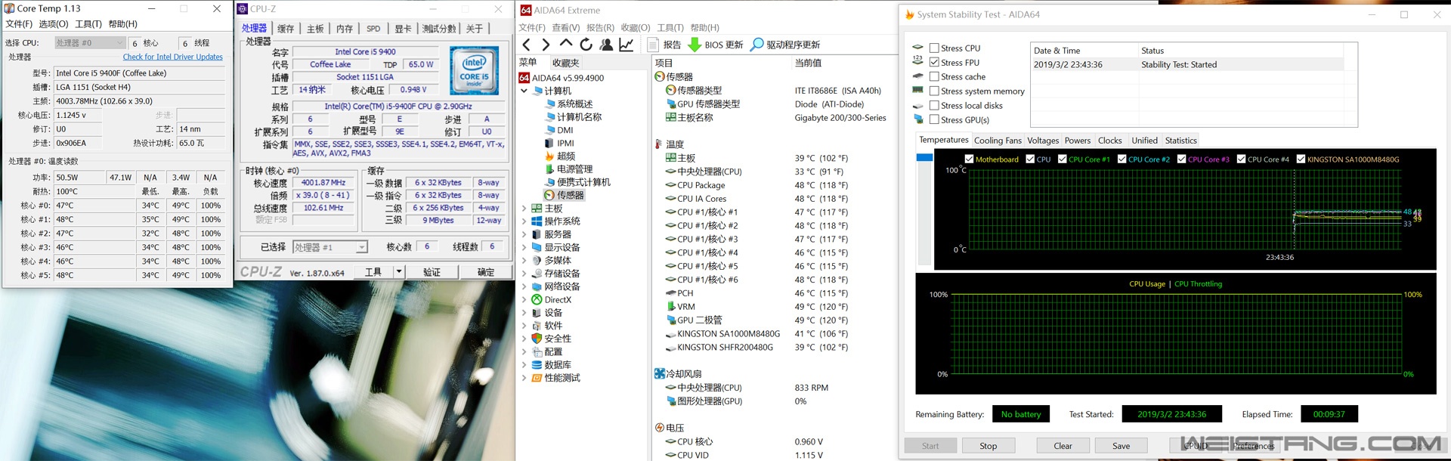
Task: Open the 内存 tab in CPU-Z
Action: 345,29
